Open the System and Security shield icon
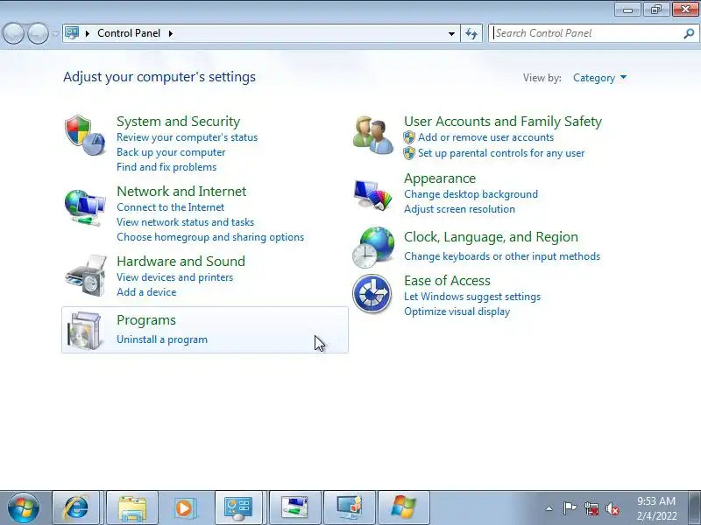This screenshot has width=701, height=525. 85,135
